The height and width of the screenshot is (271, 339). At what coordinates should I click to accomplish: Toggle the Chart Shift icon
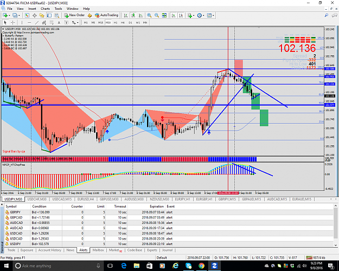(x=181, y=15)
